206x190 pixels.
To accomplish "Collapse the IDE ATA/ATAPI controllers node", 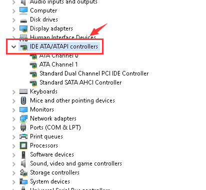I will [13, 46].
